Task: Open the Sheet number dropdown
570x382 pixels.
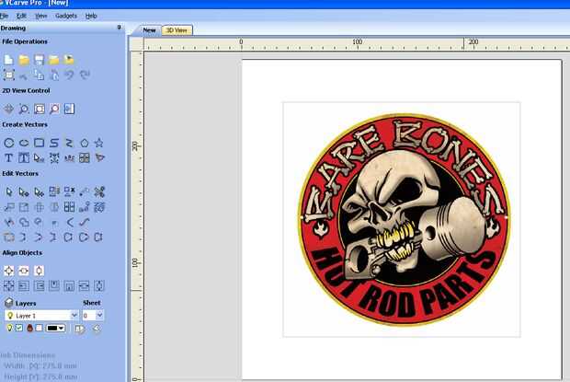Action: pos(99,315)
